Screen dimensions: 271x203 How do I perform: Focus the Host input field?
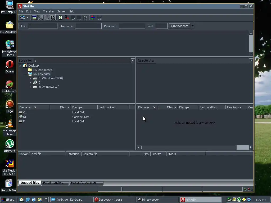pos(43,26)
